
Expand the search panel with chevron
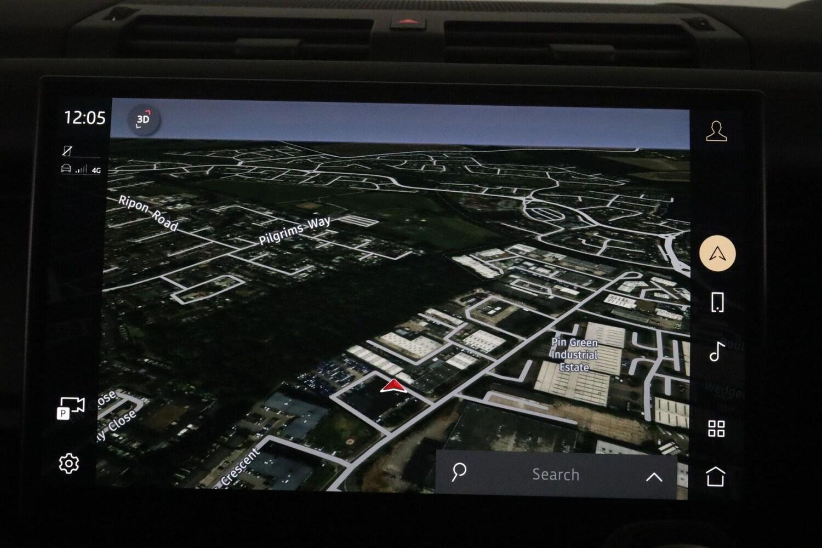(x=654, y=477)
